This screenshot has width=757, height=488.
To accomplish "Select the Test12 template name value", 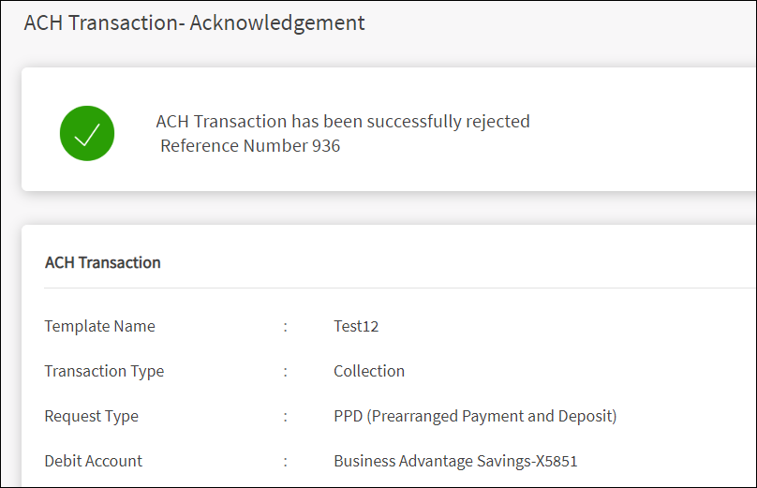I will pos(356,326).
